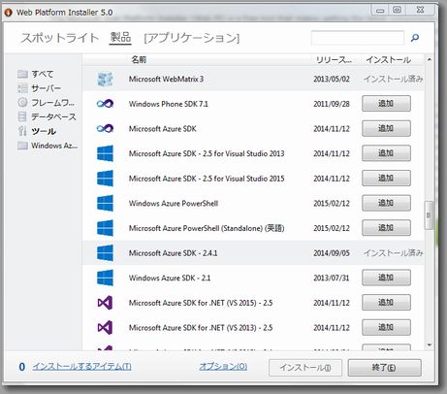
Task: Sort by the 名前 column header
Action: [139, 59]
